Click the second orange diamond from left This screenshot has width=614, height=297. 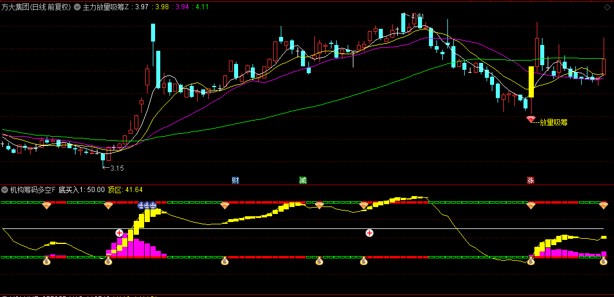[108, 205]
